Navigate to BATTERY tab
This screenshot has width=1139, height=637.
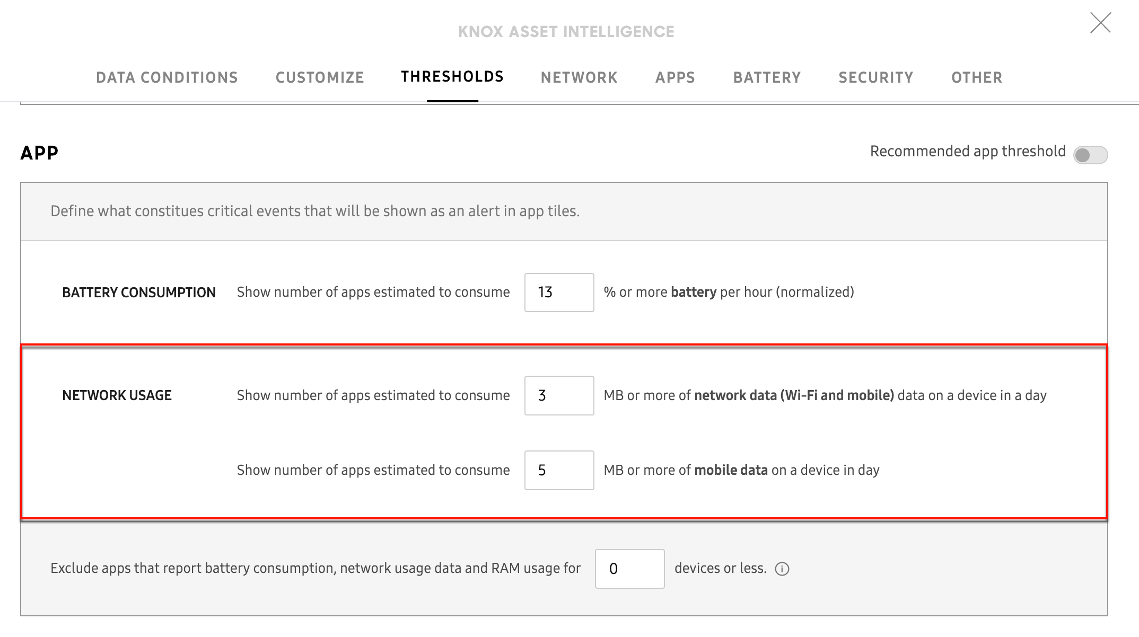(767, 77)
